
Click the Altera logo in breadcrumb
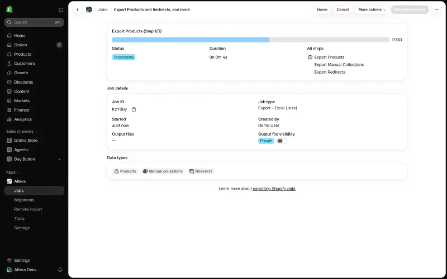pos(89,9)
